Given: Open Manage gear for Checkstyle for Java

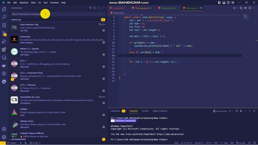Looking at the screenshot, I should pyautogui.click(x=104, y=103).
